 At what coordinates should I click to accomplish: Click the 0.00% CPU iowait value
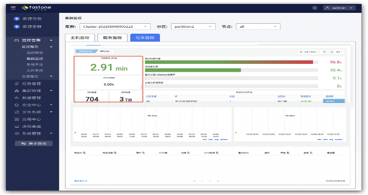click(109, 85)
